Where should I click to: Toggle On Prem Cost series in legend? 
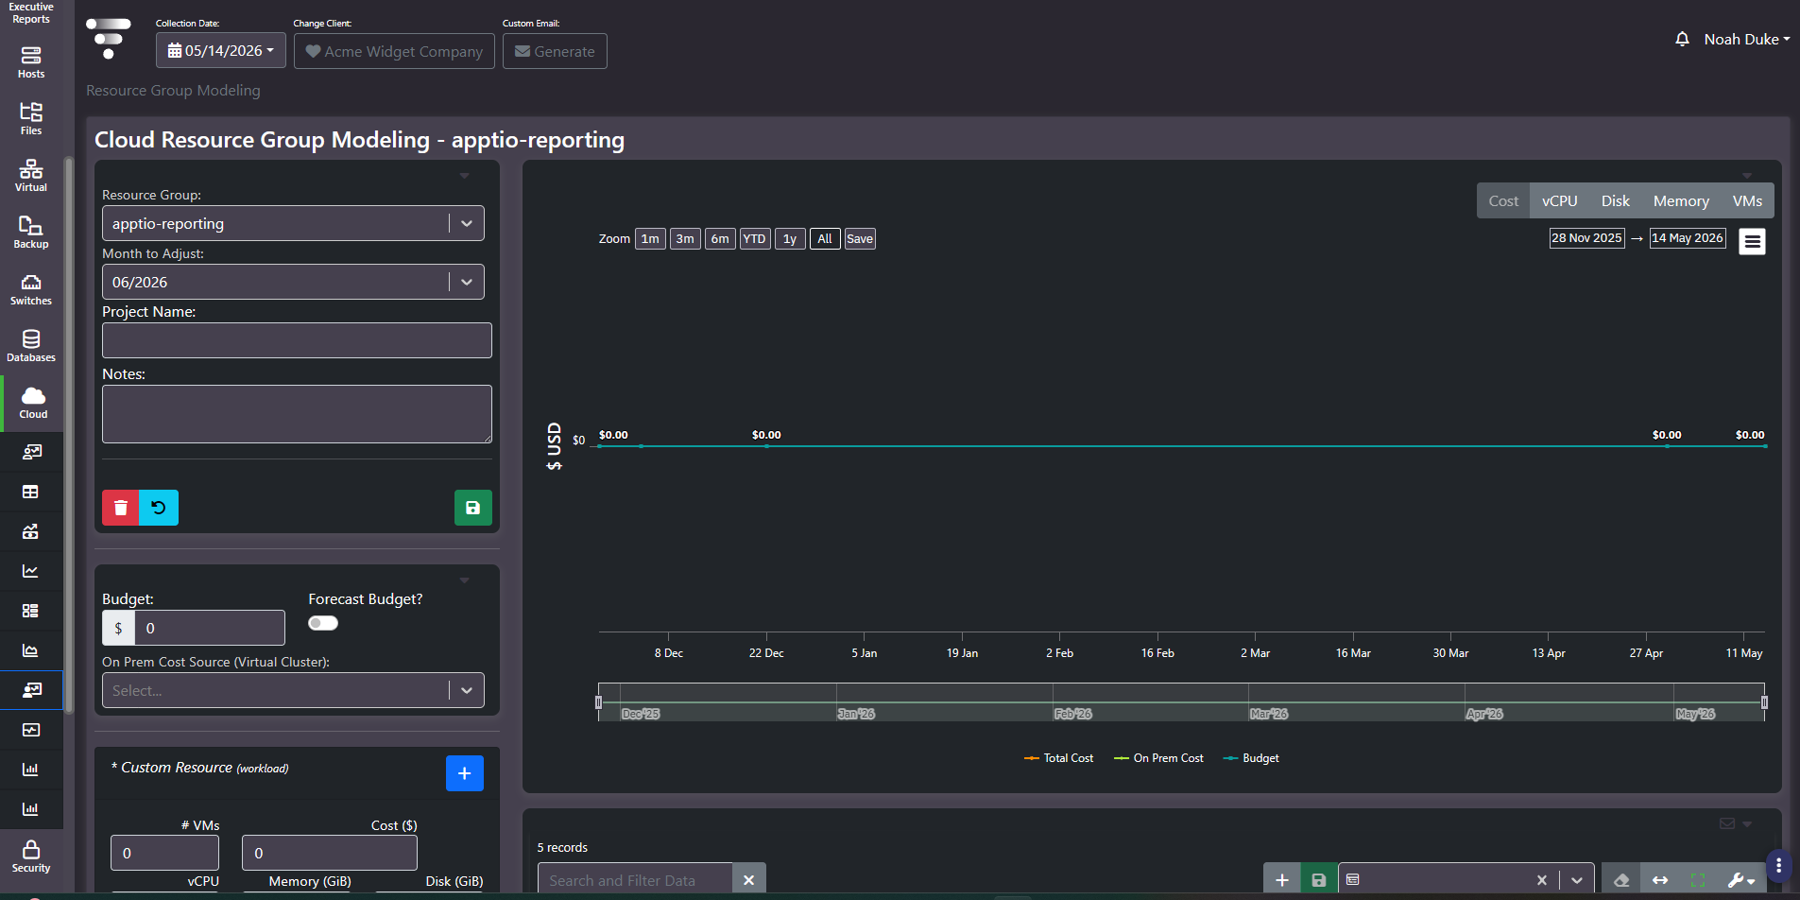[x=1159, y=758]
